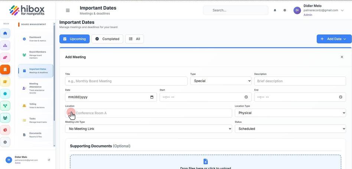The height and width of the screenshot is (169, 352).
Task: Select Important Dates sidebar item
Action: click(x=36, y=71)
